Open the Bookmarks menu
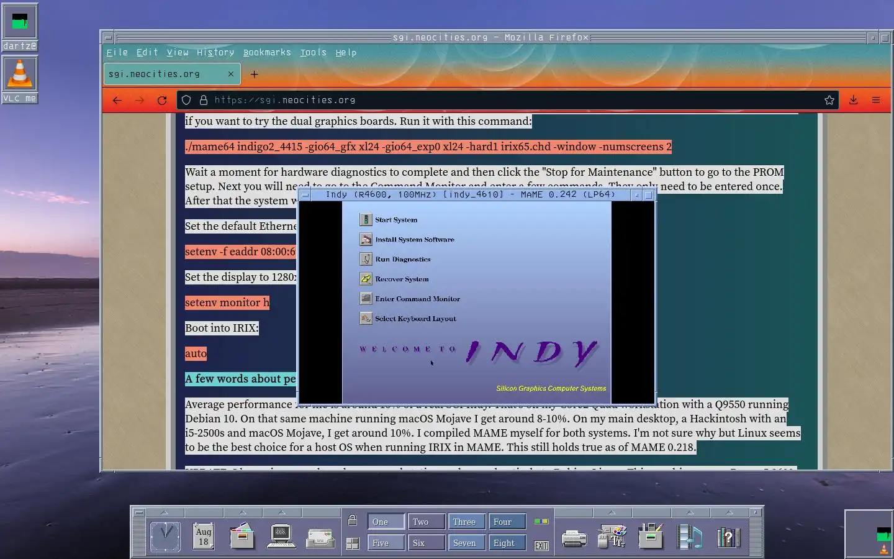The width and height of the screenshot is (894, 559). click(267, 53)
